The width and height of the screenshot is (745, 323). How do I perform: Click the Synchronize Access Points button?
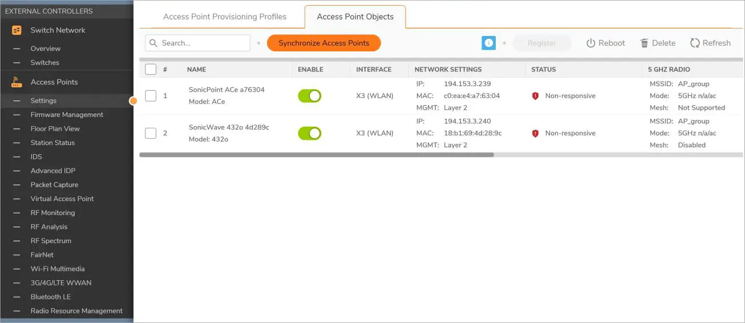pos(324,43)
